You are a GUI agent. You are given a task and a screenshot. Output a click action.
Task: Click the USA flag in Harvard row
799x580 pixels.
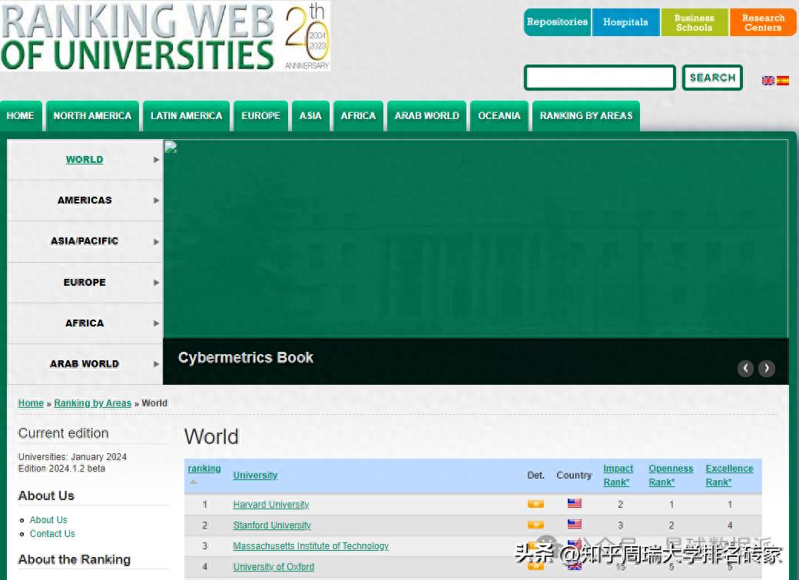pyautogui.click(x=575, y=504)
